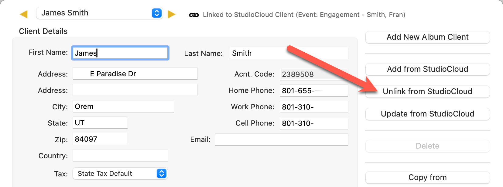The image size is (503, 187).
Task: Click the Zip field with 84097
Action: tap(100, 139)
